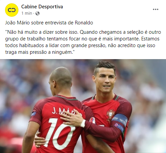Open the three-dot post options menu
Screen dimensions: 166x153
(156, 9)
